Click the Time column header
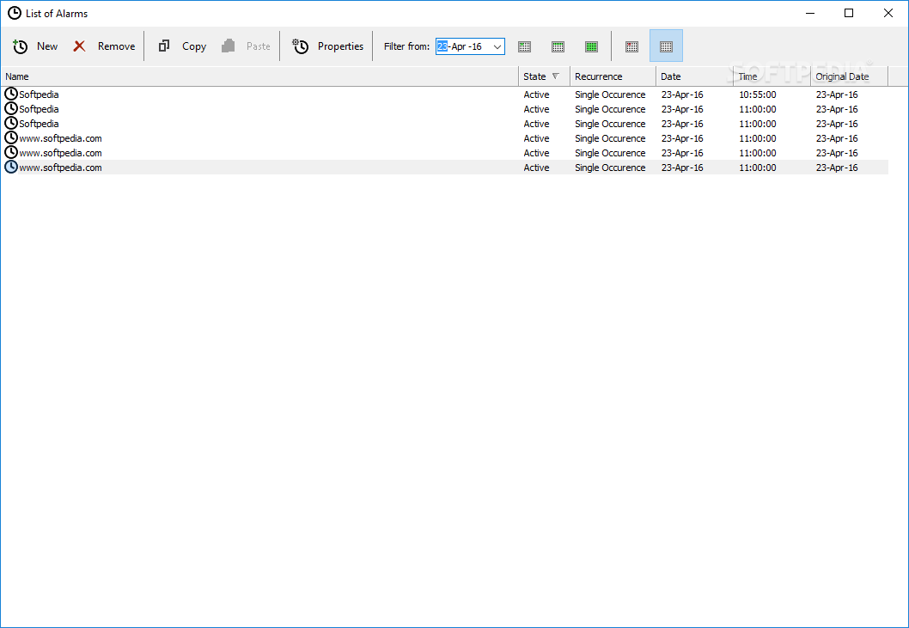Screen dimensions: 909x628 click(772, 76)
